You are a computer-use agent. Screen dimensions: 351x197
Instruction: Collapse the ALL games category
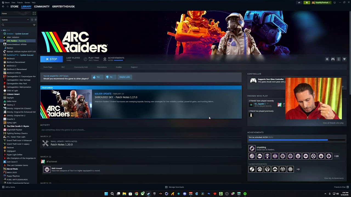[x=2, y=30]
